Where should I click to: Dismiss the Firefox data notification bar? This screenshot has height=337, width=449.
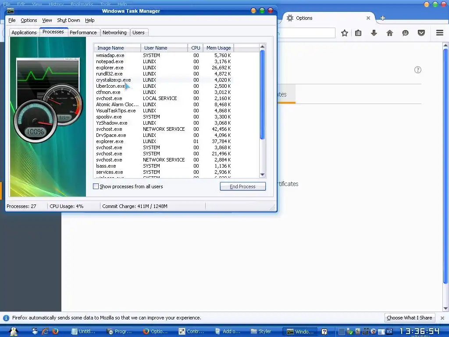pyautogui.click(x=442, y=318)
